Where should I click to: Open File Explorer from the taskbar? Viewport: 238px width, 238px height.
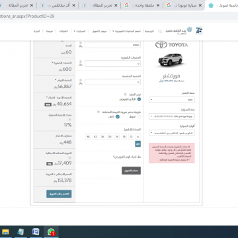click(x=5, y=232)
